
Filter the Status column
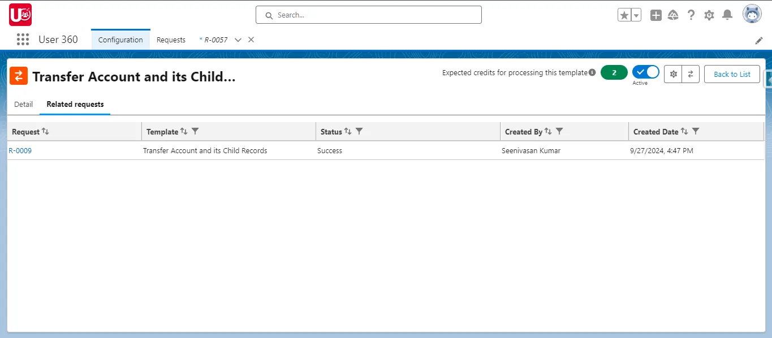click(360, 131)
